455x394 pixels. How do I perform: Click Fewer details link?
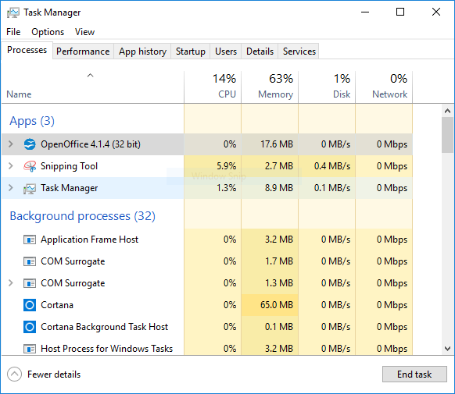[54, 374]
